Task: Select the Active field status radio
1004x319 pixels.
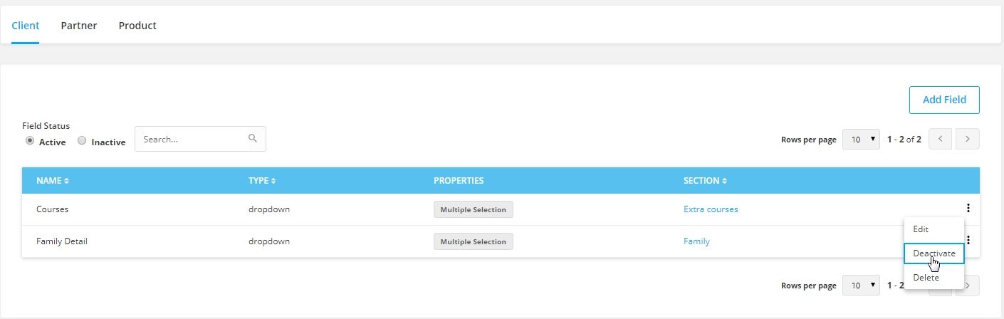Action: pos(30,141)
